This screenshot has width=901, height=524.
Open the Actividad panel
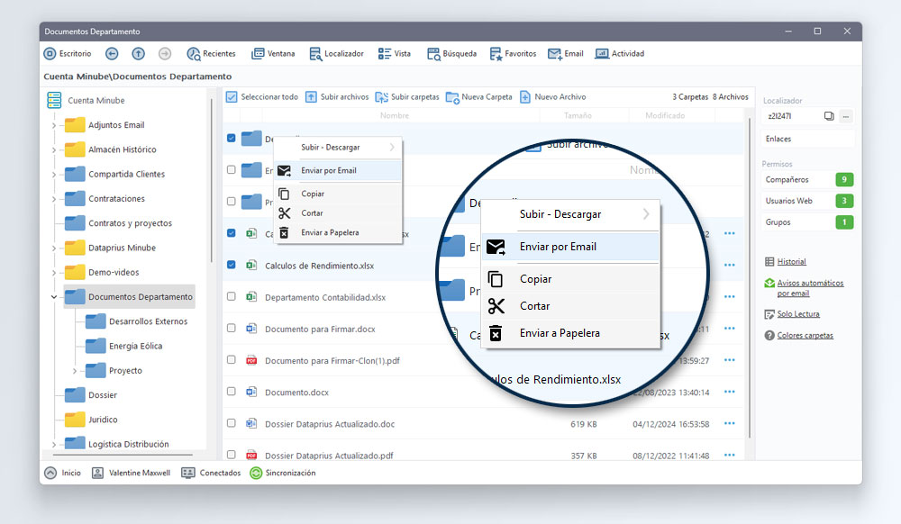point(620,53)
